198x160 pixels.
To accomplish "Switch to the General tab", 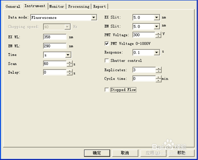I will pos(13,6).
